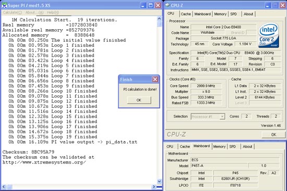
Task: Click the Code Name value 'Wolfdale'
Action: click(x=207, y=32)
